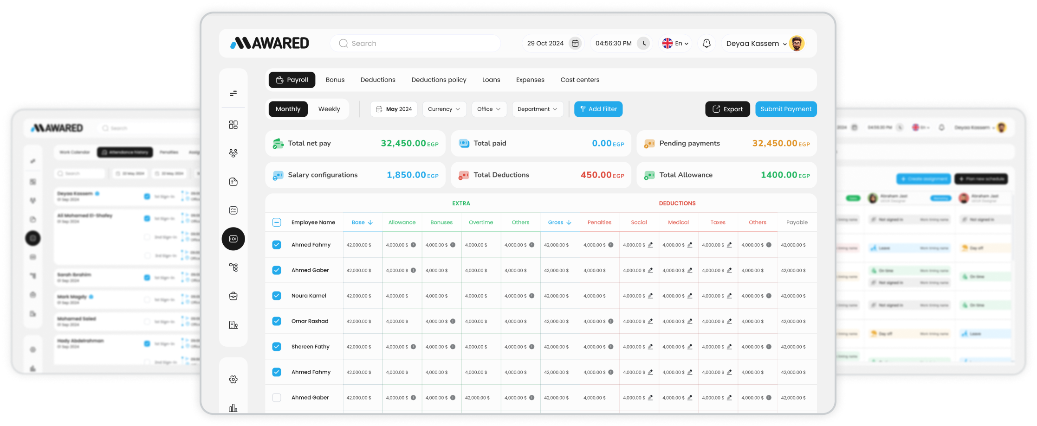This screenshot has height=426, width=1037.
Task: Uncheck the row checkbox for Shereen Fathy
Action: [277, 346]
